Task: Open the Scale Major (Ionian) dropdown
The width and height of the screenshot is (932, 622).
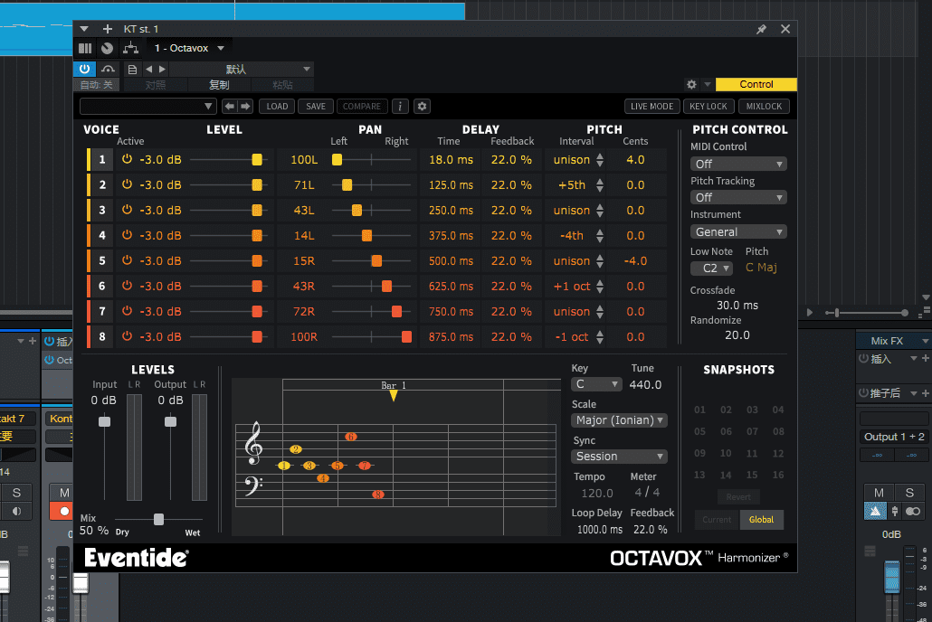Action: point(619,420)
